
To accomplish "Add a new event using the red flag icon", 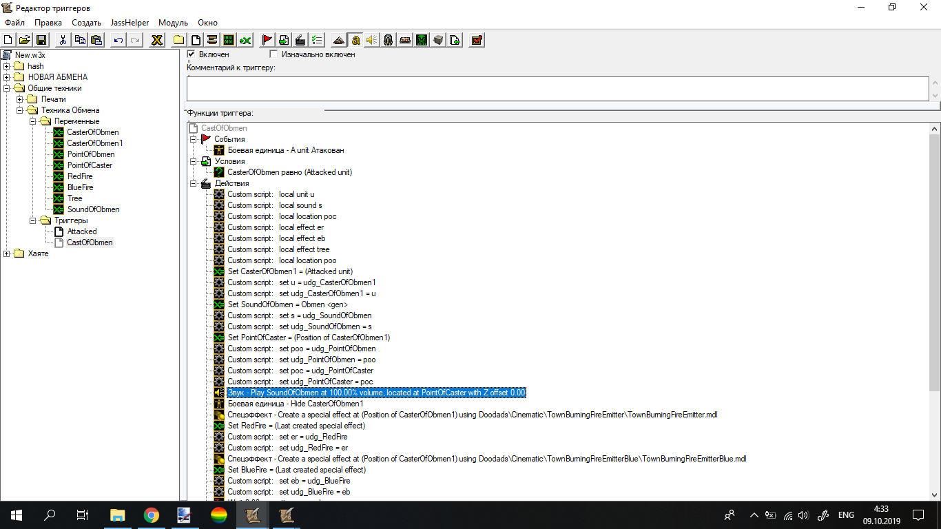I will (267, 40).
